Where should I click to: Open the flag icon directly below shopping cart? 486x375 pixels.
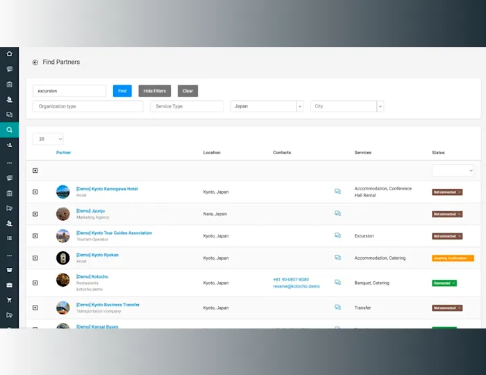[9, 315]
